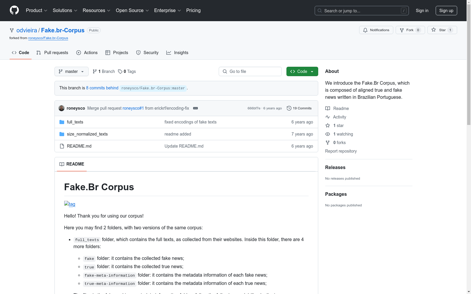Image resolution: width=471 pixels, height=294 pixels.
Task: Open the full_texts folder
Action: pyautogui.click(x=75, y=122)
